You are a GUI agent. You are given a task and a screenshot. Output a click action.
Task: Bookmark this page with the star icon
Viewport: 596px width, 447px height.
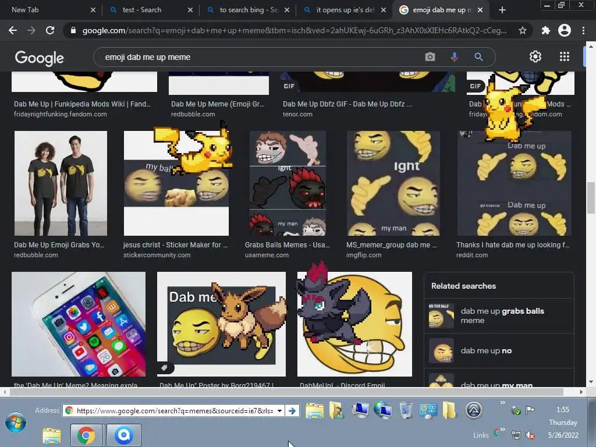tap(523, 30)
